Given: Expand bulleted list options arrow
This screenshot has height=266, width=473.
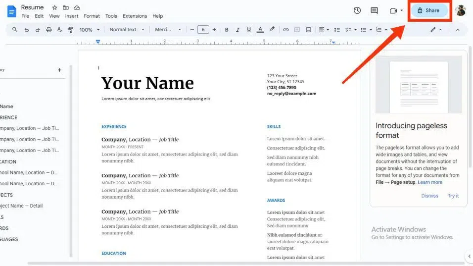Looking at the screenshot, I should tap(371, 30).
